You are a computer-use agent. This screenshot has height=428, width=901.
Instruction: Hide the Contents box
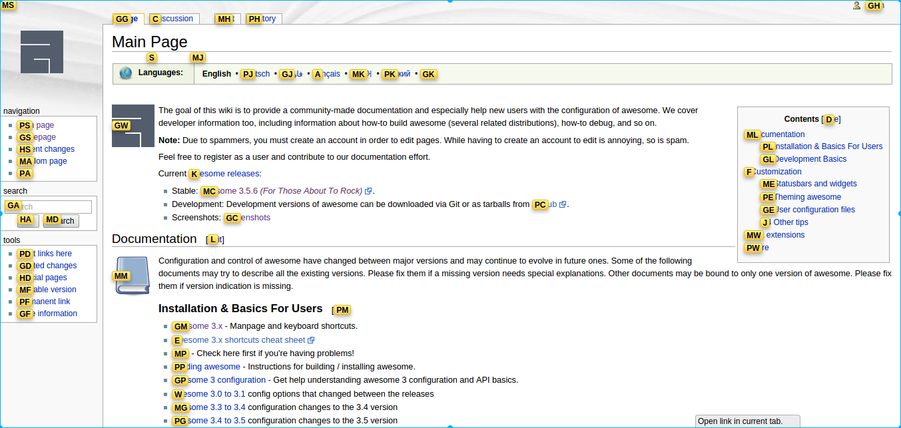(x=831, y=119)
